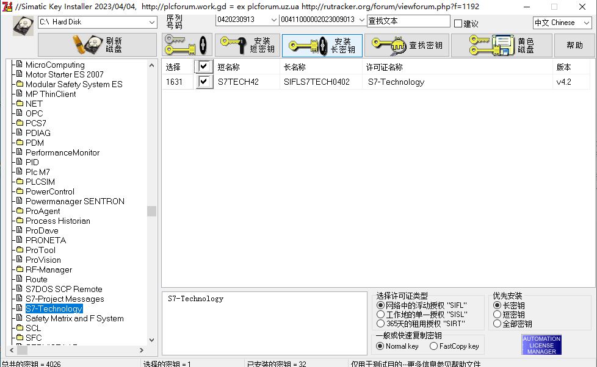Select MP ThinClient in the tree
Image resolution: width=597 pixels, height=367 pixels.
coord(51,94)
